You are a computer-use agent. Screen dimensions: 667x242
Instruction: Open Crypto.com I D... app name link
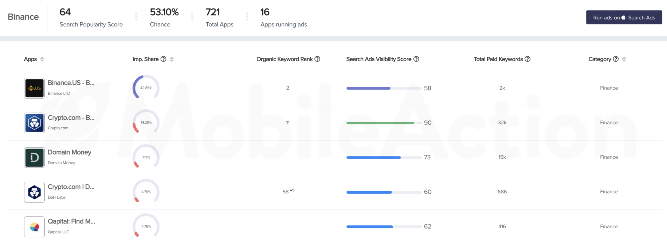click(x=71, y=187)
